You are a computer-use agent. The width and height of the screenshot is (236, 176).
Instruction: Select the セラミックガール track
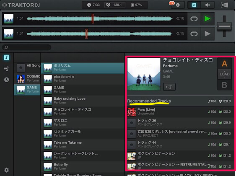point(83,134)
